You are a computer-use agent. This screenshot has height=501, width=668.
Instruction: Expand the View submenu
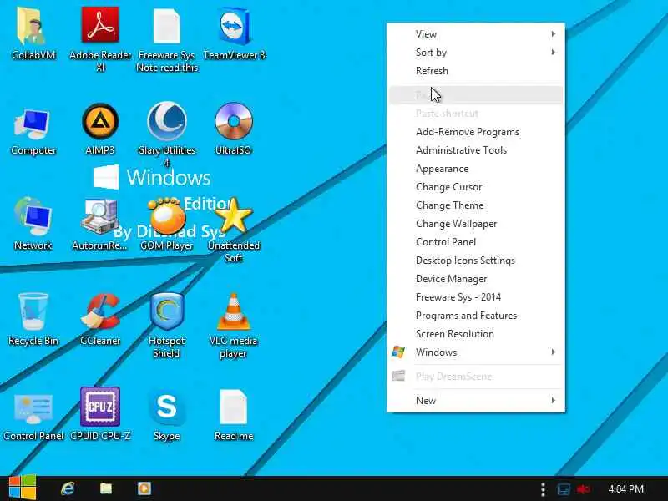pyautogui.click(x=476, y=33)
